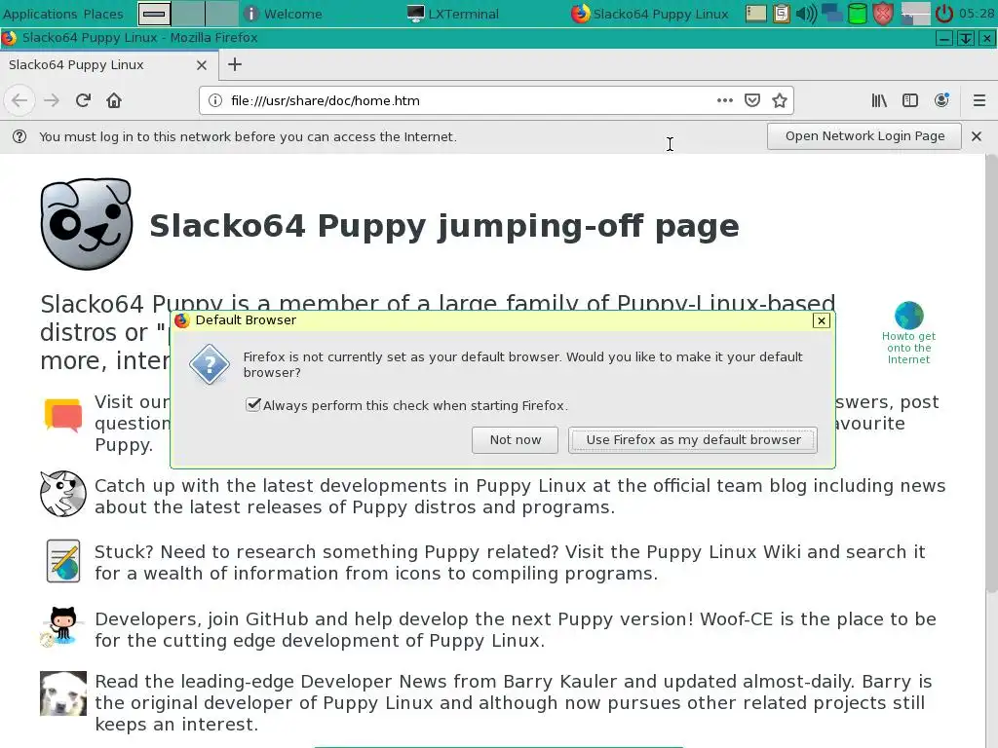Image resolution: width=998 pixels, height=748 pixels.
Task: Click the page vertical scrollbar
Action: click(x=991, y=373)
